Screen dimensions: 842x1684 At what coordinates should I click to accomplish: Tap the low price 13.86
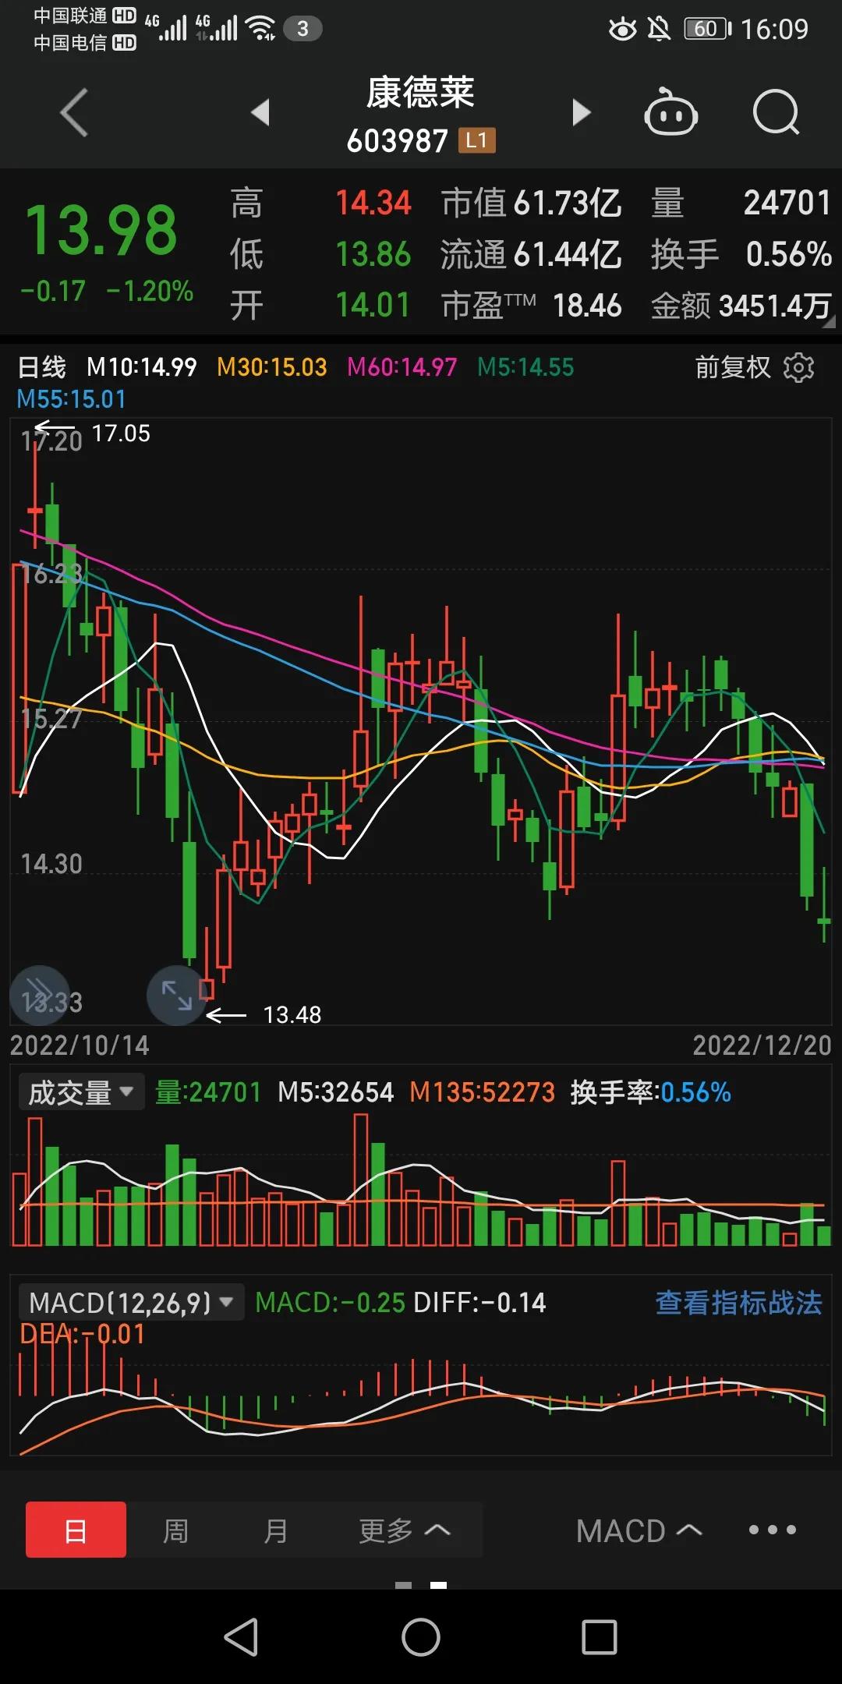(373, 255)
